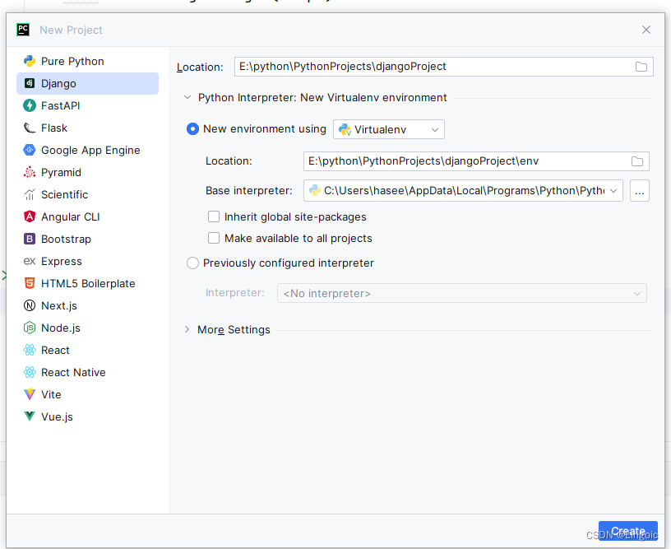The width and height of the screenshot is (671, 549).
Task: Click the Bootstrap B icon
Action: [30, 239]
